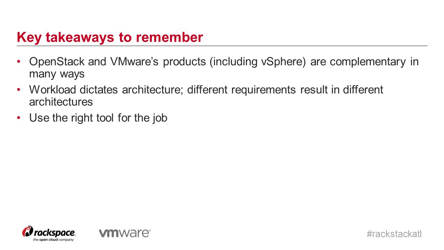Click the Rackspace logo icon

27,232
